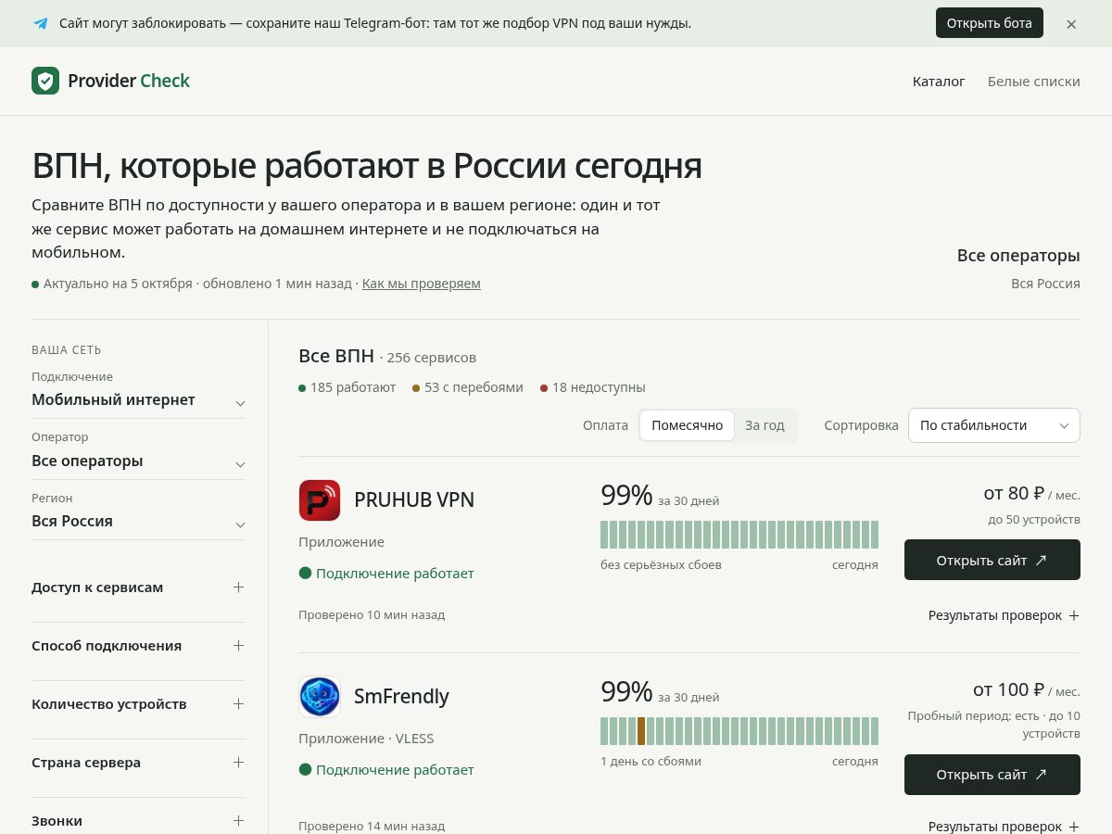Click the SmFrendly service name
Viewport: 1112px width, 834px height.
pyautogui.click(x=401, y=697)
